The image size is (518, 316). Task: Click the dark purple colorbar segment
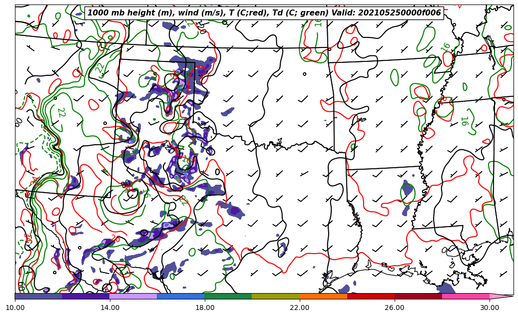pyautogui.click(x=86, y=296)
